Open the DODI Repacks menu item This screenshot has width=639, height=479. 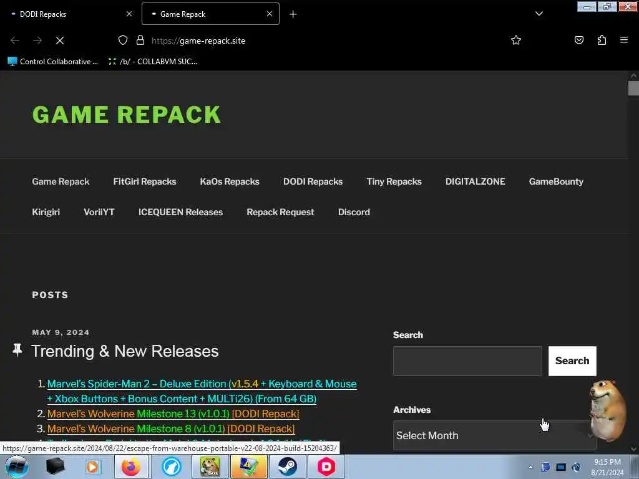click(x=313, y=181)
